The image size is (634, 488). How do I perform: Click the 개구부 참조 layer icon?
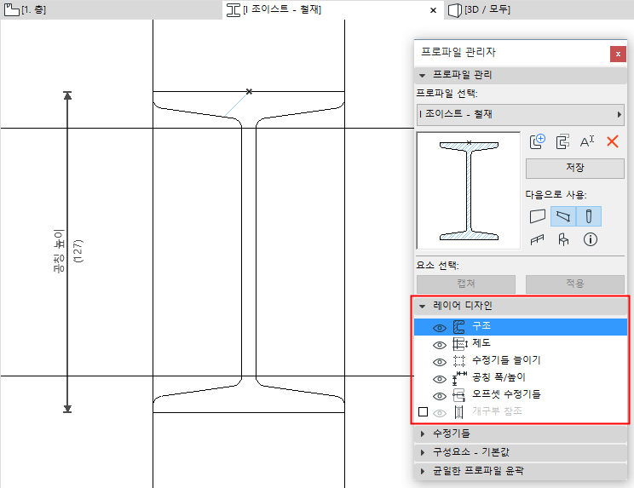[x=459, y=412]
